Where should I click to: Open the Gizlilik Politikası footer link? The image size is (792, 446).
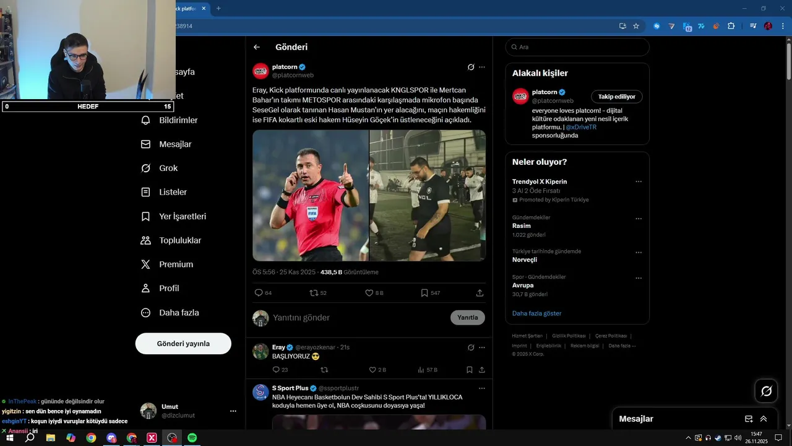(x=569, y=336)
